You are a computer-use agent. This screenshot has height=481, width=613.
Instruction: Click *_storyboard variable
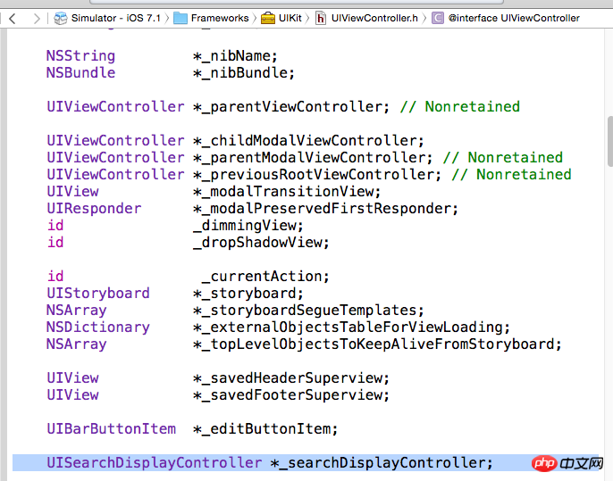click(248, 294)
